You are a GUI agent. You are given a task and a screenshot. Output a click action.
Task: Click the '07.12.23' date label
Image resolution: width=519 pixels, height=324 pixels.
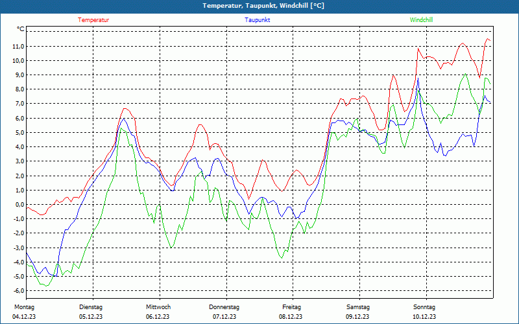224,317
